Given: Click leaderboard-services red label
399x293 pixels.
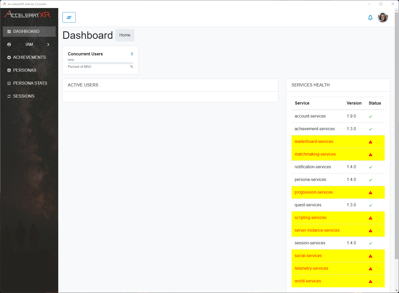Looking at the screenshot, I should [314, 142].
